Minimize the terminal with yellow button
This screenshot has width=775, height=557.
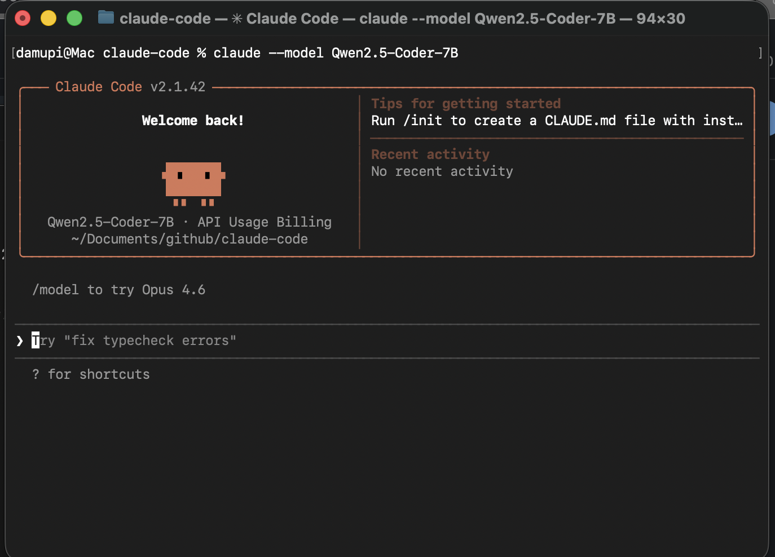tap(49, 19)
